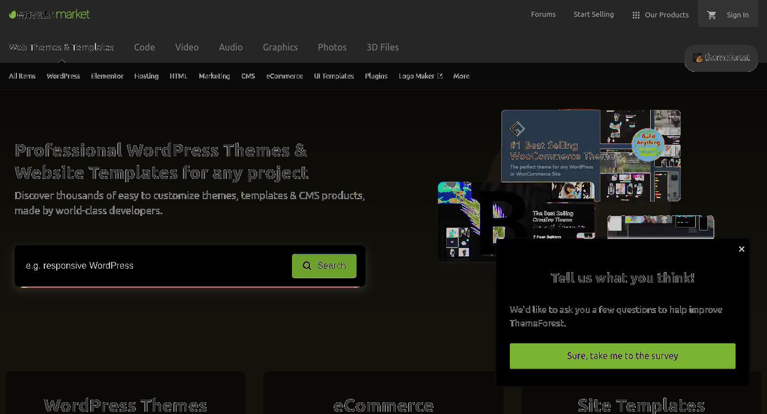Click the Sign In link

tap(737, 15)
